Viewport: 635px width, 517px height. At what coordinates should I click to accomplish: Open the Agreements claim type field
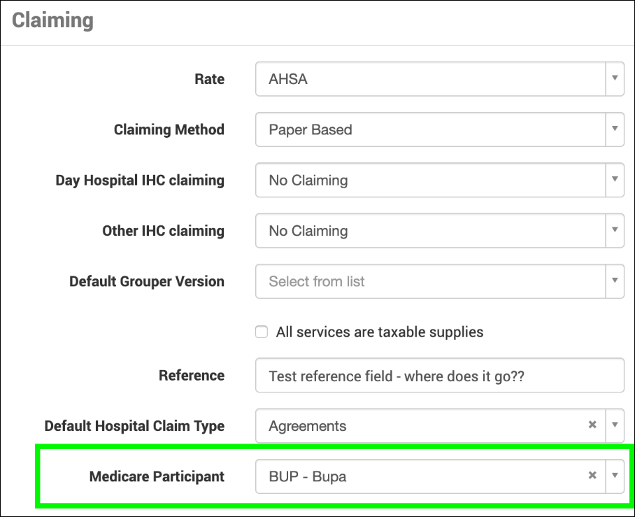point(420,425)
